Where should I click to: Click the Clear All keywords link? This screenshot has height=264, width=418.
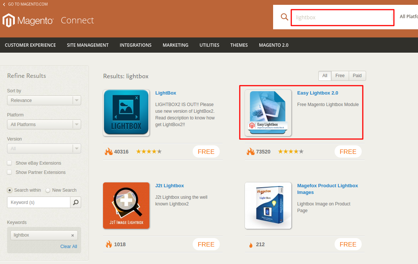tap(69, 247)
